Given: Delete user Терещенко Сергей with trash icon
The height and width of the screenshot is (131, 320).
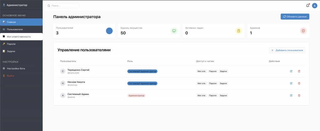Looking at the screenshot, I should click(299, 71).
